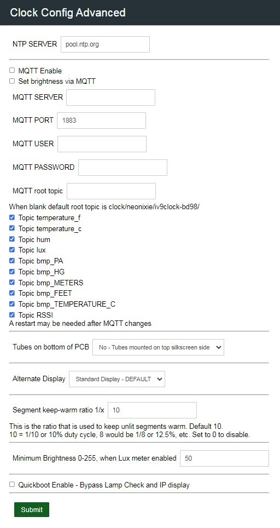Click the MQTT Enable label text
This screenshot has width=280, height=528.
(40, 71)
